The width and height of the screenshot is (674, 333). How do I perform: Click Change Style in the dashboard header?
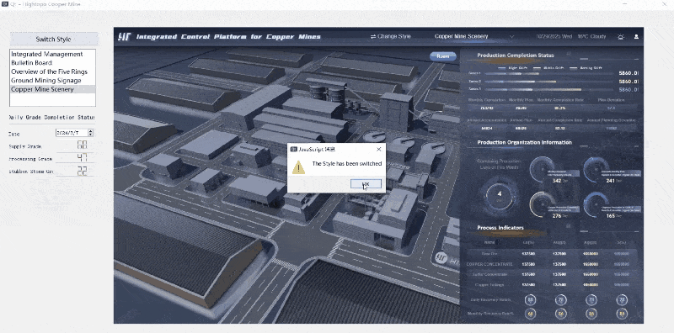point(391,36)
